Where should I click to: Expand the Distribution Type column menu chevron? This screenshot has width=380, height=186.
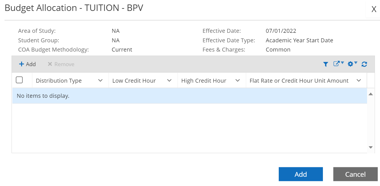point(100,81)
